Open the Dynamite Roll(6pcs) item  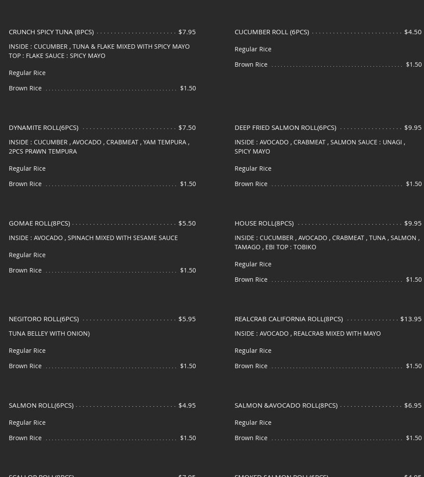tap(43, 127)
